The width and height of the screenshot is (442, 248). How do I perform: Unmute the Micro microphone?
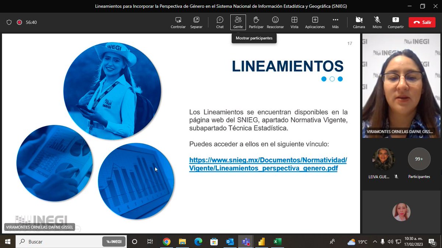(377, 22)
